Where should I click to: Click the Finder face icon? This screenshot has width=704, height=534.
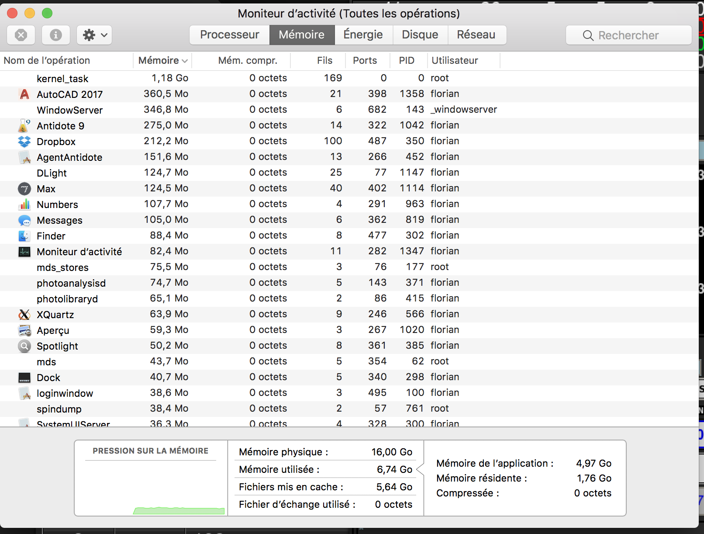coord(24,236)
